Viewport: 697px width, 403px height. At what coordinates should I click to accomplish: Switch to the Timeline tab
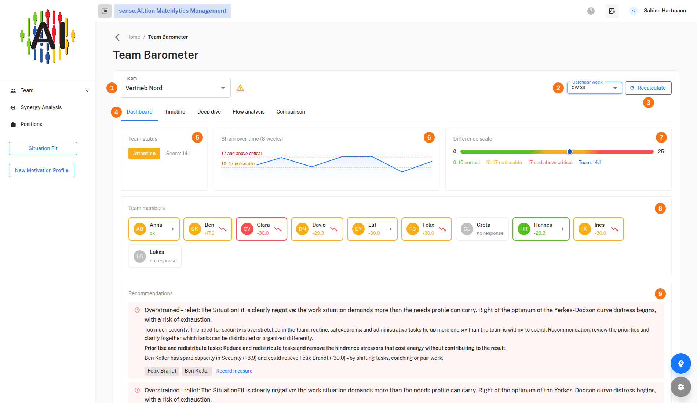175,112
